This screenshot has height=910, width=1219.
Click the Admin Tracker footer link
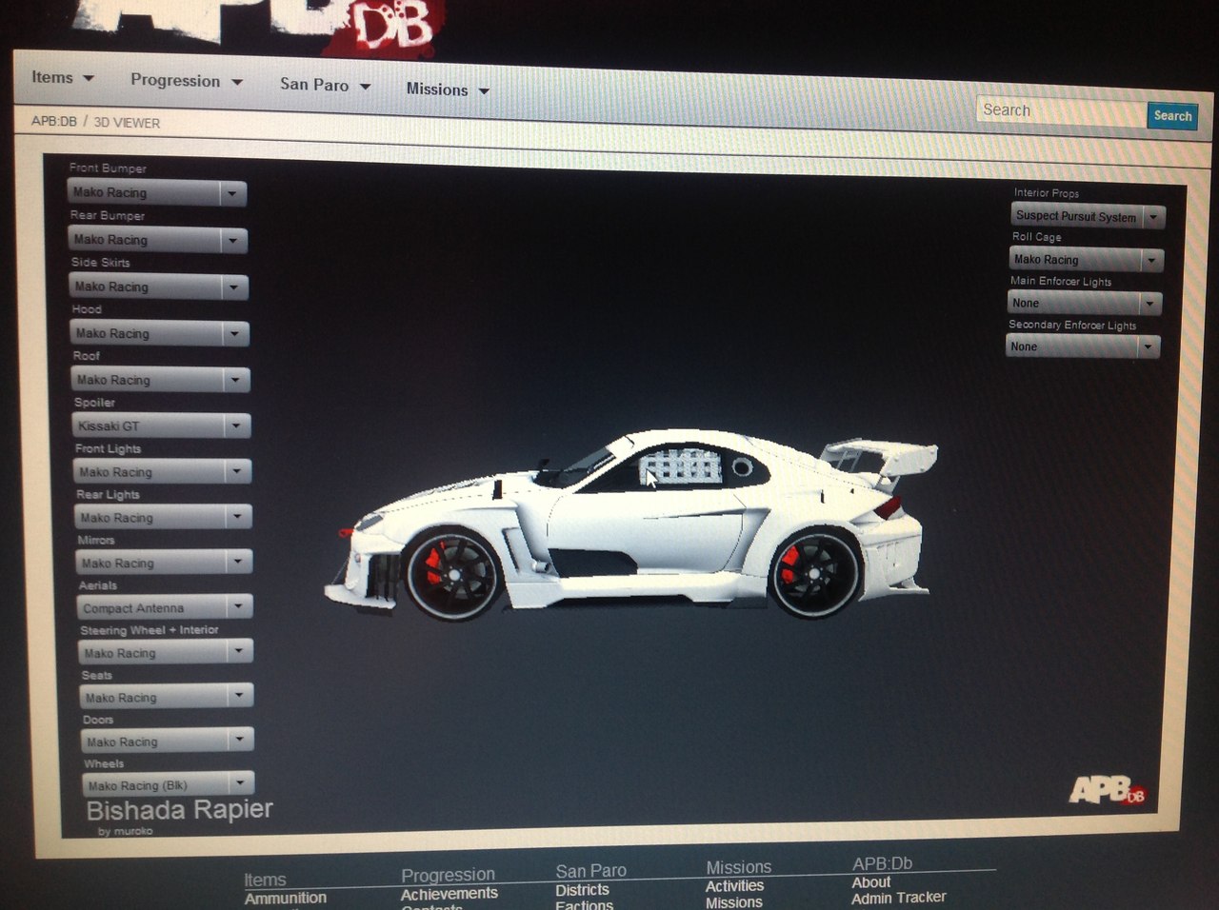(898, 898)
